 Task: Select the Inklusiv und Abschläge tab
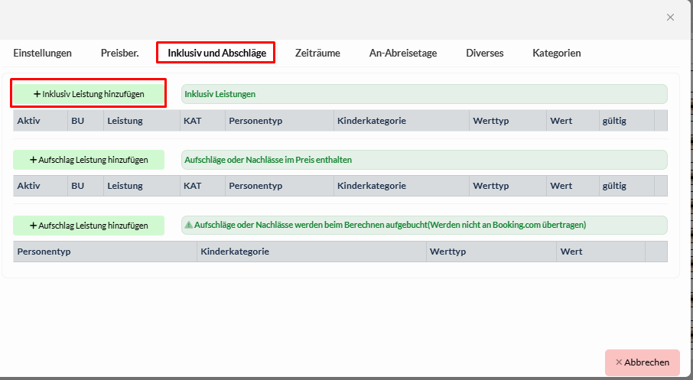click(216, 53)
